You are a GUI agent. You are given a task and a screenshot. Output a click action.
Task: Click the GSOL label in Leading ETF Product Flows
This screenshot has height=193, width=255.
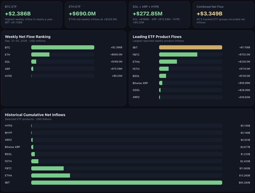(136, 90)
